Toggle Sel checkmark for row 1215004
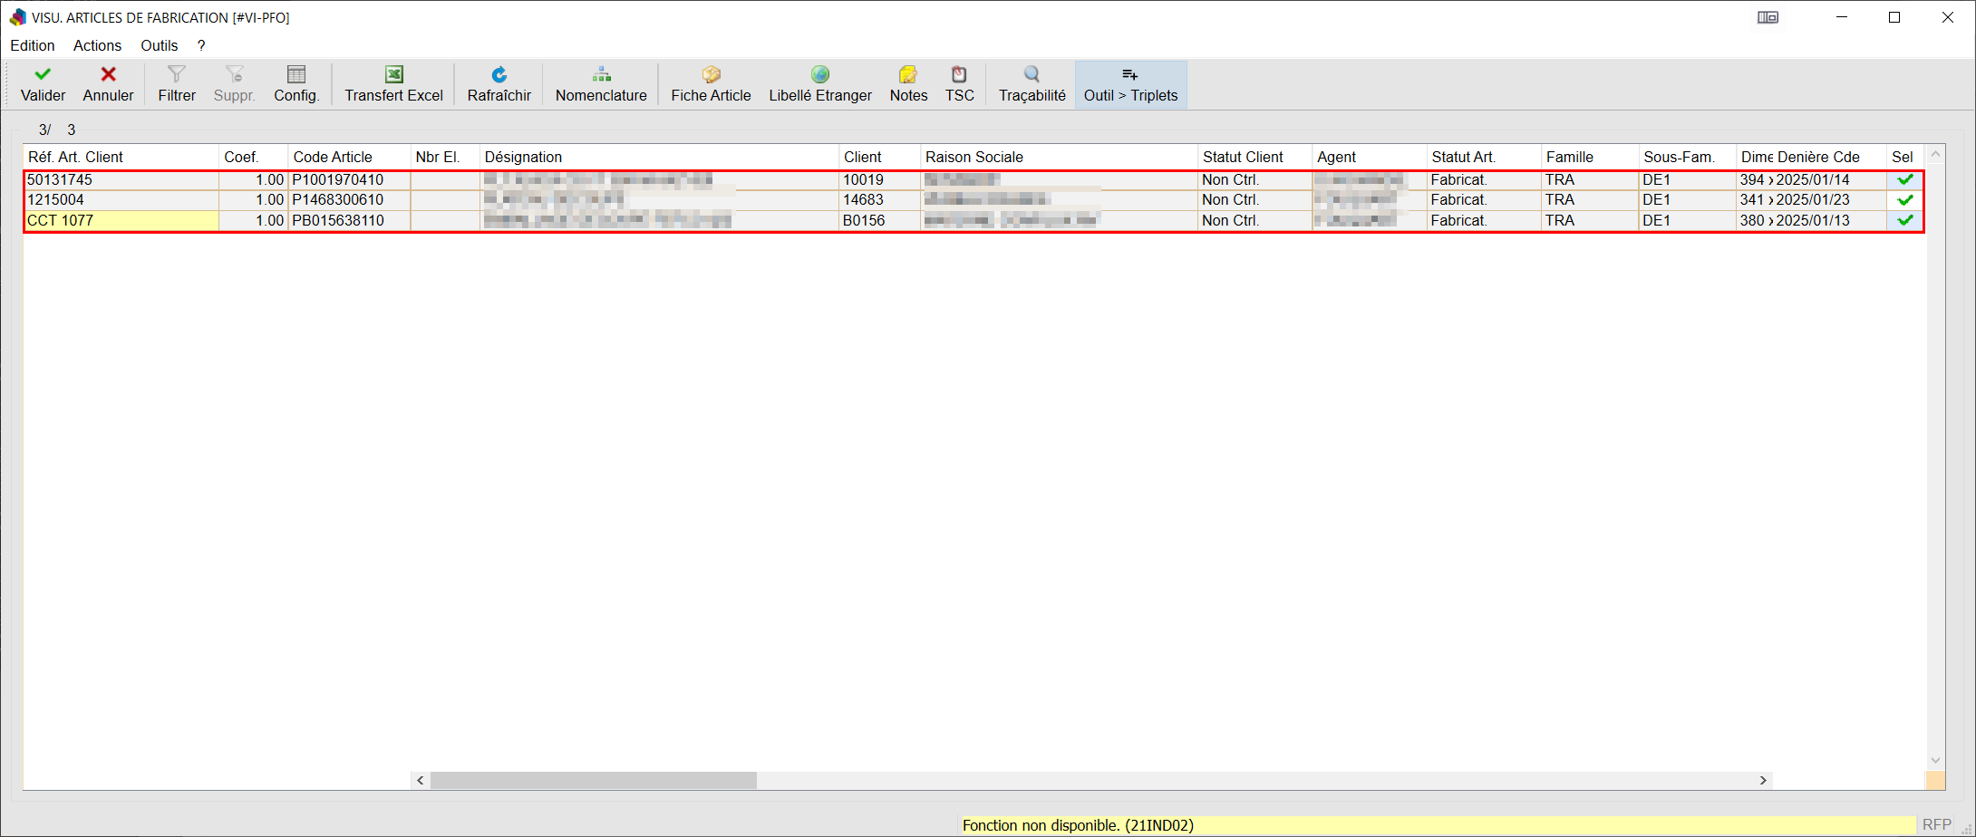This screenshot has width=1976, height=837. (x=1905, y=200)
